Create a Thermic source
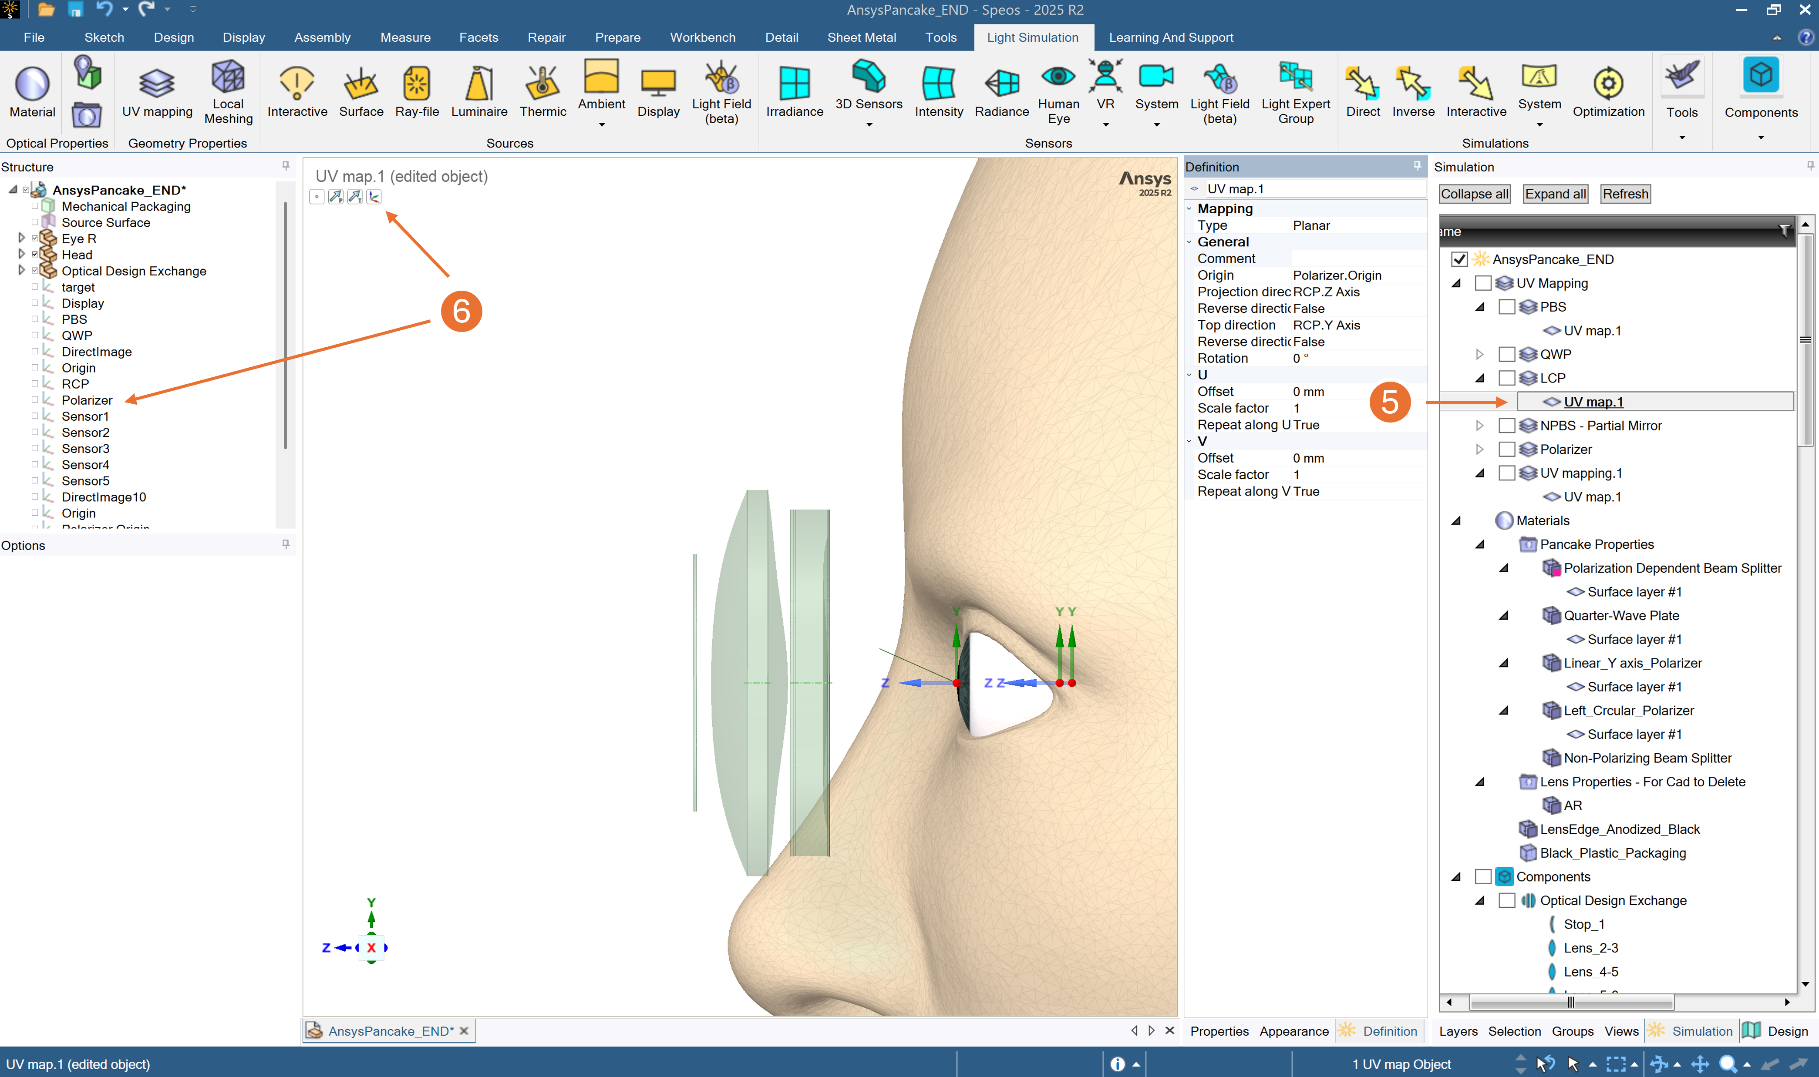Screen dimensions: 1819x1077 pos(542,91)
